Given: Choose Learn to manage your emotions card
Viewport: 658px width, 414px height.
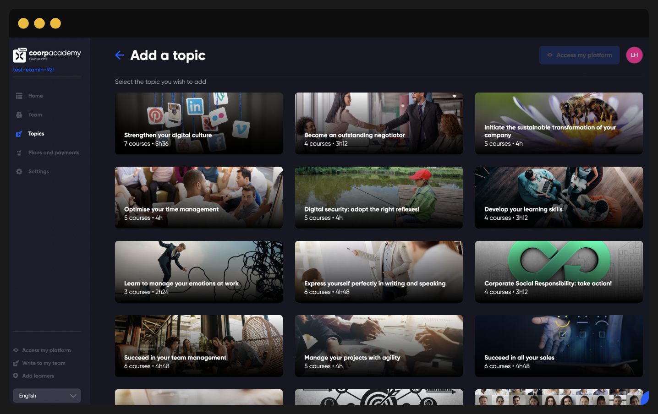Looking at the screenshot, I should click(x=198, y=272).
